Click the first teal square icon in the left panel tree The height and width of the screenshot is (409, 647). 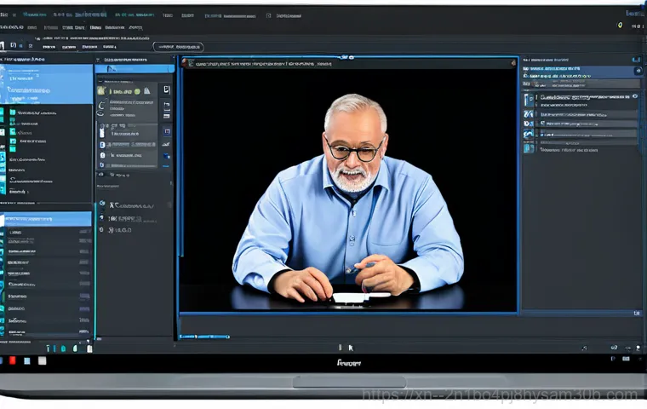click(13, 112)
